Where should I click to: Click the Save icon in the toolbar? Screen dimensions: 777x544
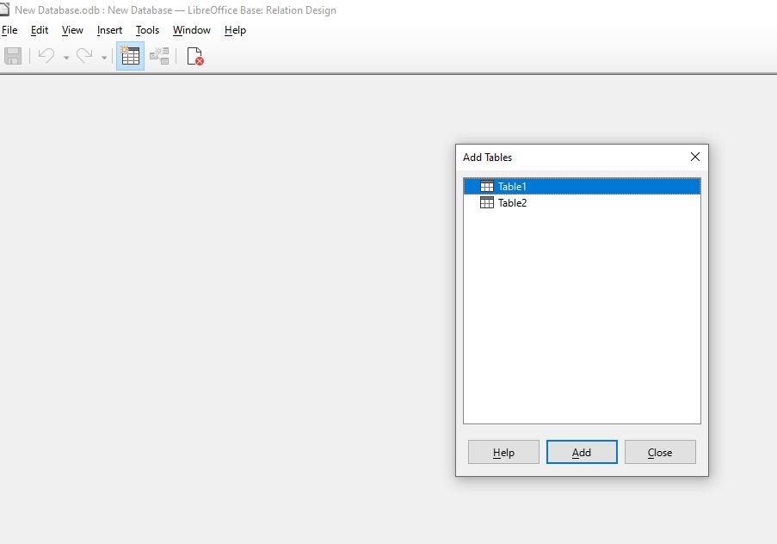tap(13, 57)
